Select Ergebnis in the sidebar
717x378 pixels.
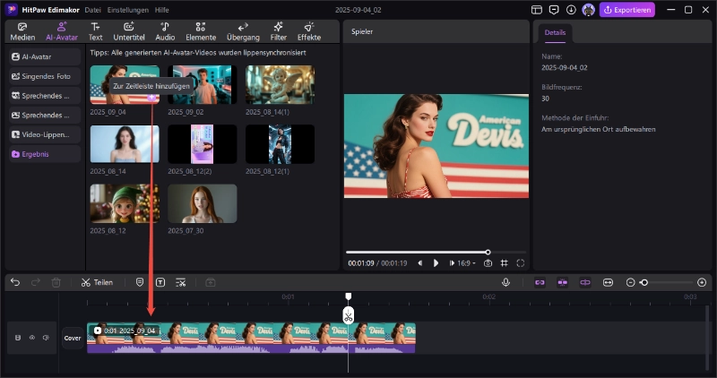(x=45, y=154)
